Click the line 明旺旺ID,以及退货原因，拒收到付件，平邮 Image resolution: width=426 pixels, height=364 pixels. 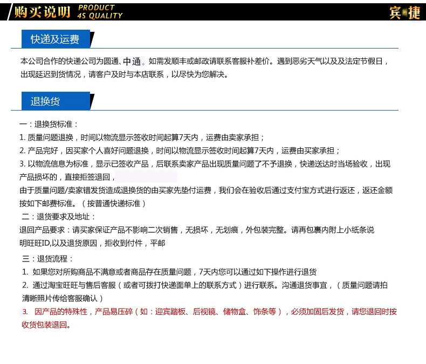[92, 243]
